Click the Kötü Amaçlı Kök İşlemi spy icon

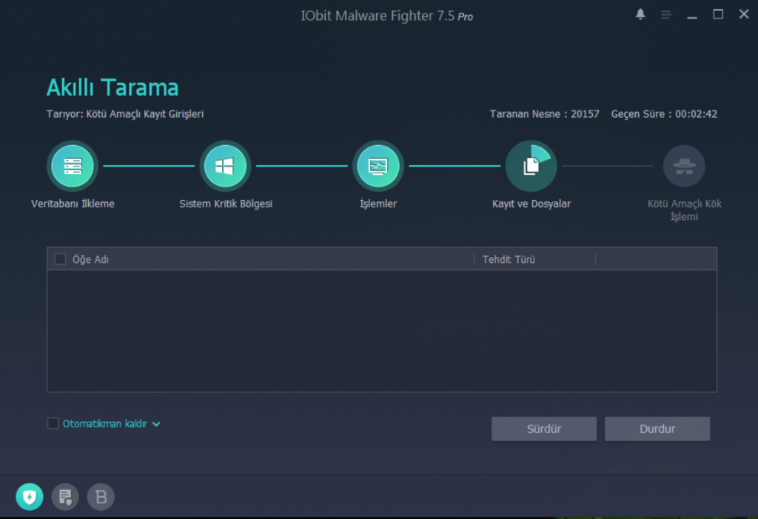click(x=684, y=166)
